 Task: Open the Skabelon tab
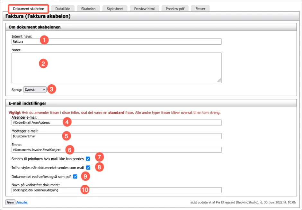coord(88,9)
